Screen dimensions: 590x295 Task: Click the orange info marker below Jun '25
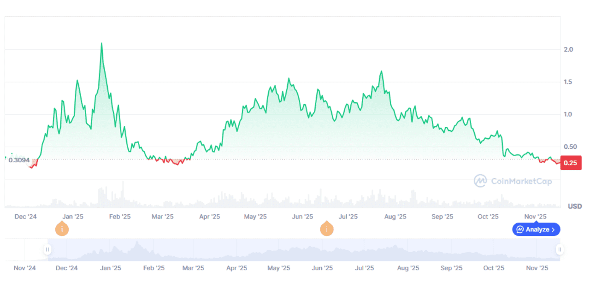click(x=327, y=228)
